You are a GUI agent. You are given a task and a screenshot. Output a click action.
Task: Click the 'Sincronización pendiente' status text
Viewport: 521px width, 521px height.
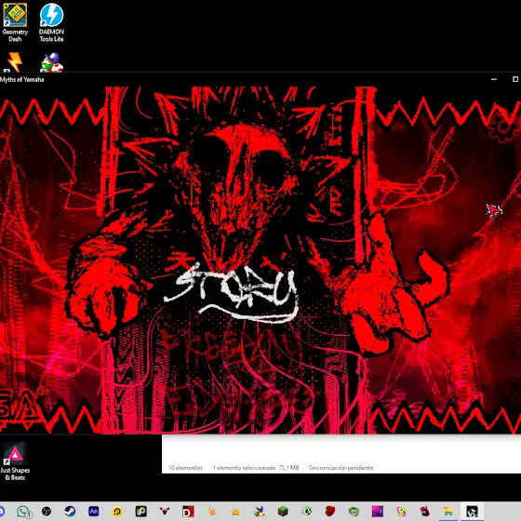tap(341, 467)
